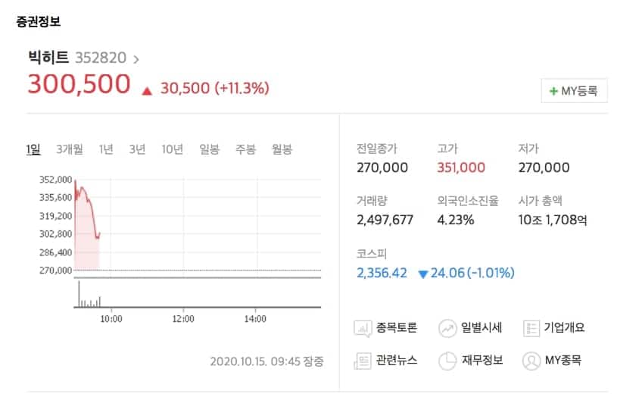Image resolution: width=639 pixels, height=394 pixels.
Task: Open the 일별시세 chart icon
Action: coord(447,328)
